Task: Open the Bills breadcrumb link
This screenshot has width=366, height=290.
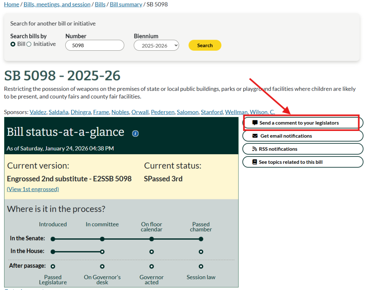Action: (x=100, y=4)
